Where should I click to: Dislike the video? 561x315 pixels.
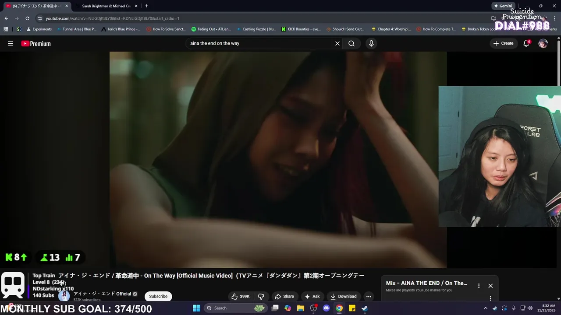coord(261,296)
